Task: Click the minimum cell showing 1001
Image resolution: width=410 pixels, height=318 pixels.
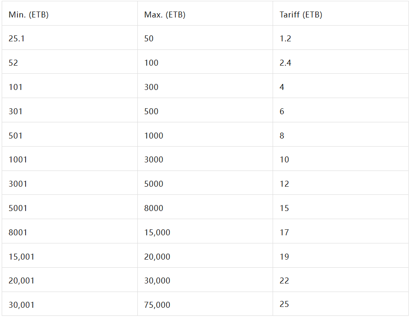Action: pyautogui.click(x=18, y=159)
